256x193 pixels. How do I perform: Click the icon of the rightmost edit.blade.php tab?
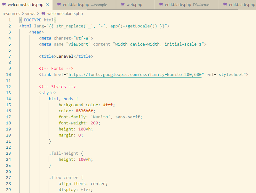(225, 5)
